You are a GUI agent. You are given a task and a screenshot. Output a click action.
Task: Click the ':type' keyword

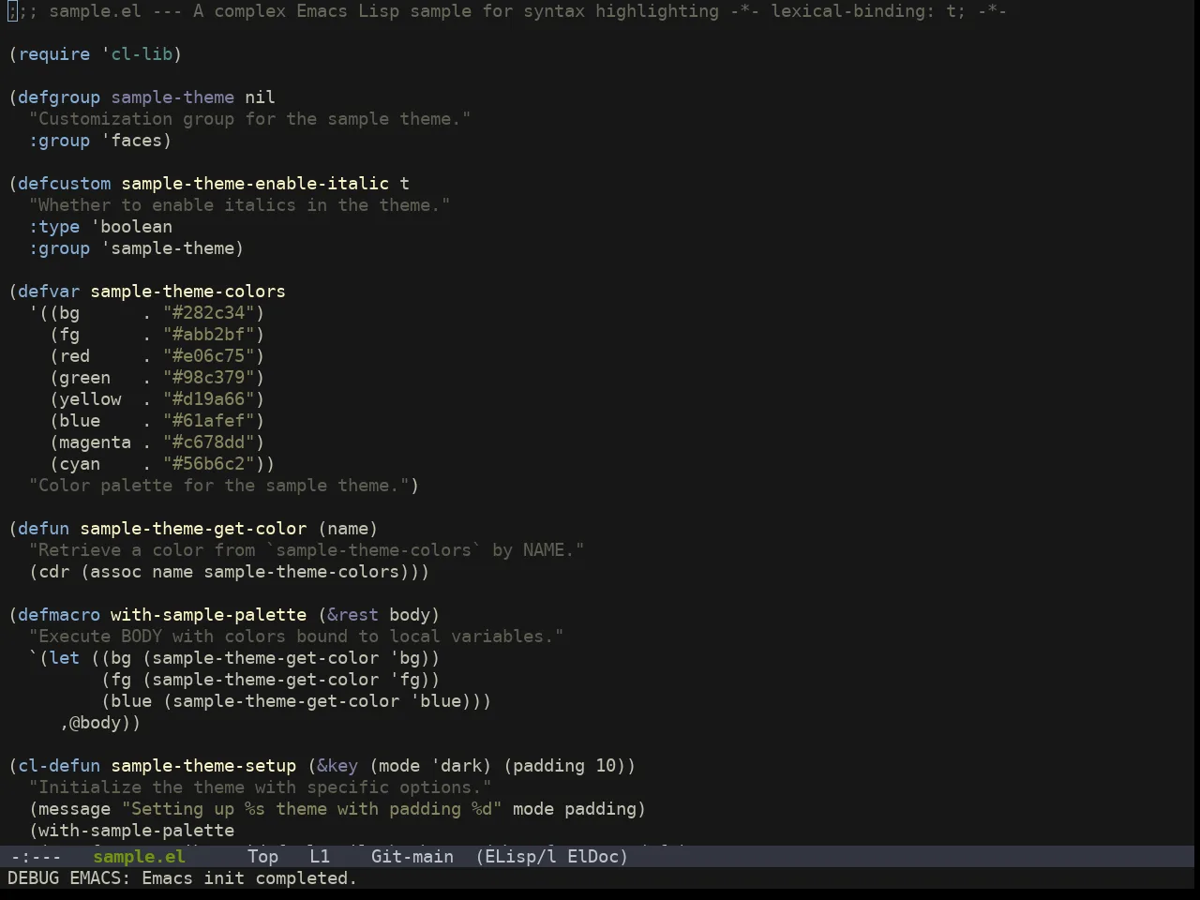(x=54, y=227)
